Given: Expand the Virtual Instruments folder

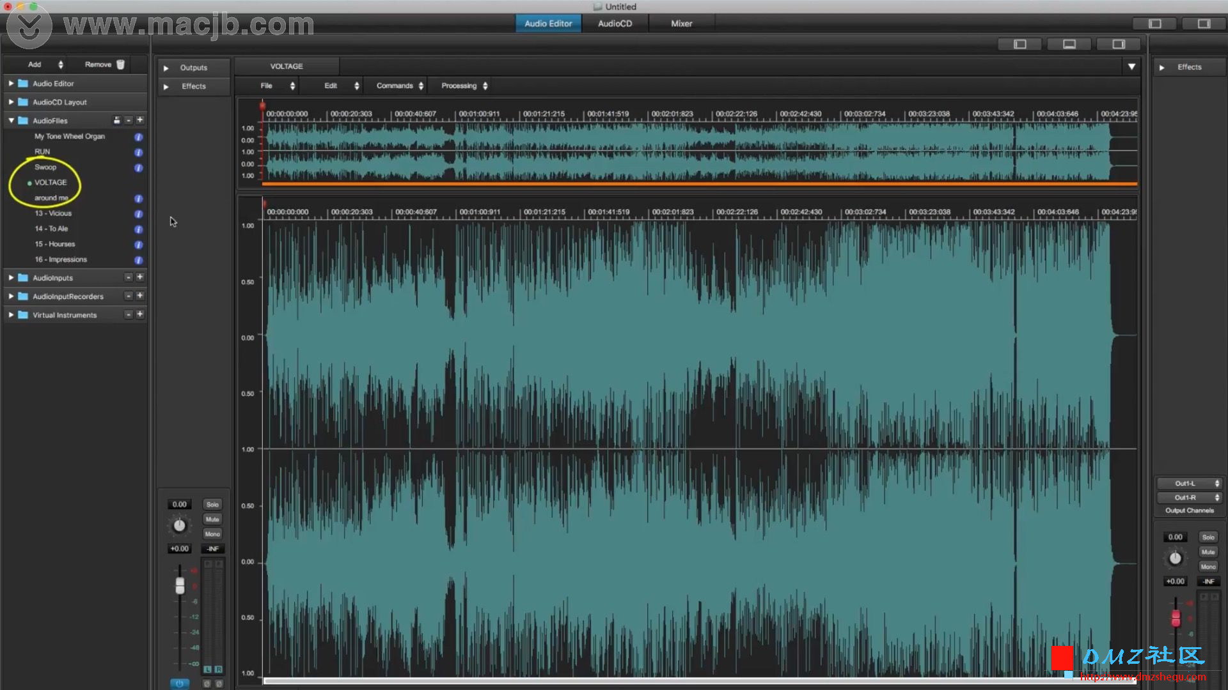Looking at the screenshot, I should point(11,314).
